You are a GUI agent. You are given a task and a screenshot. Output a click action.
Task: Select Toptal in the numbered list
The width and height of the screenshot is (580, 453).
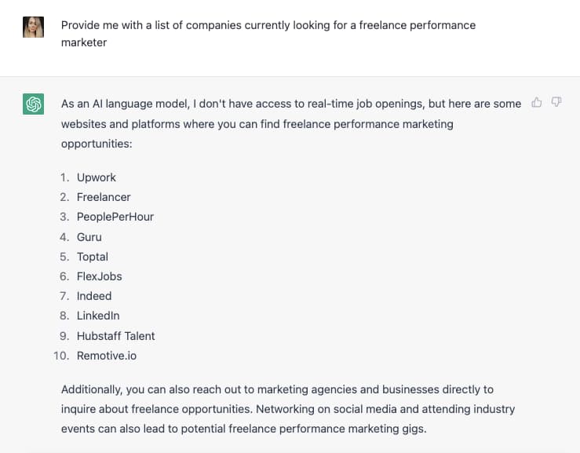92,257
